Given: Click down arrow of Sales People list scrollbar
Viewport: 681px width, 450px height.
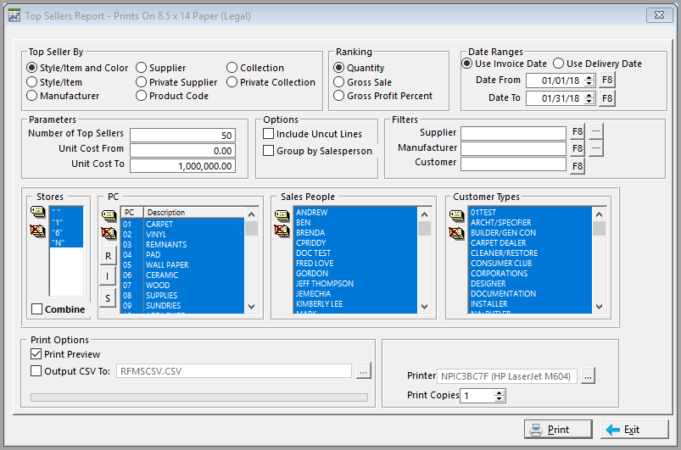Looking at the screenshot, I should 424,307.
